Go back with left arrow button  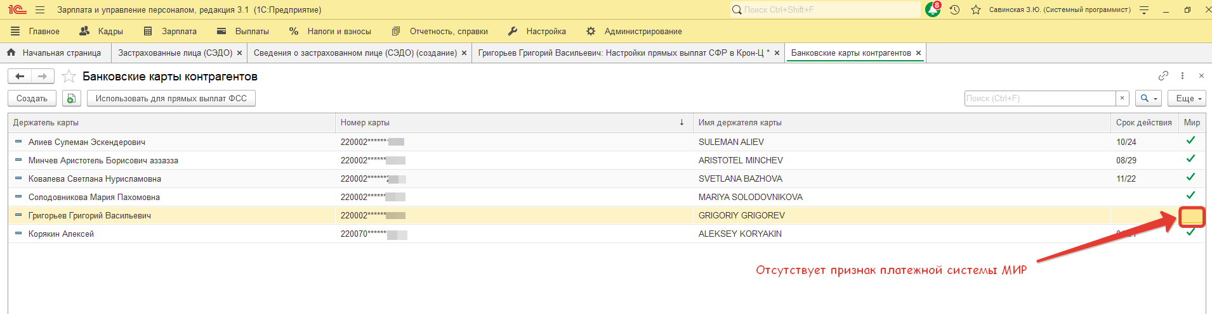pos(20,77)
